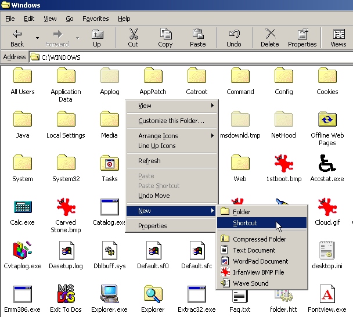
Task: Click the Cut scissors icon
Action: pyautogui.click(x=134, y=34)
